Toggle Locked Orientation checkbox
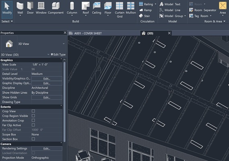 click(x=33, y=153)
